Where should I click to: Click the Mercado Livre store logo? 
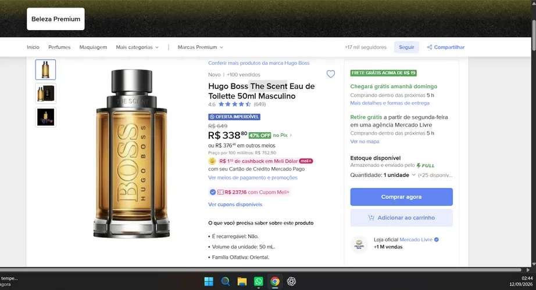pos(359,244)
